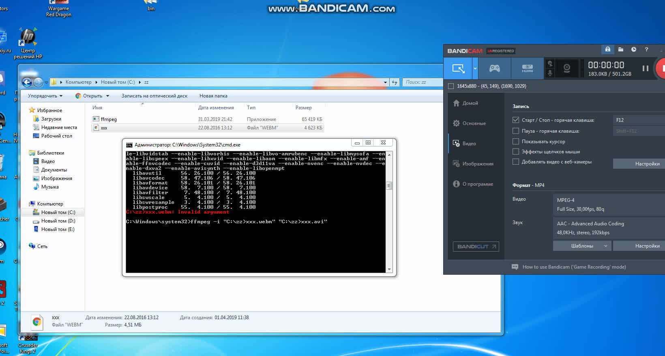
Task: Click the Explorer refresh button
Action: [394, 82]
